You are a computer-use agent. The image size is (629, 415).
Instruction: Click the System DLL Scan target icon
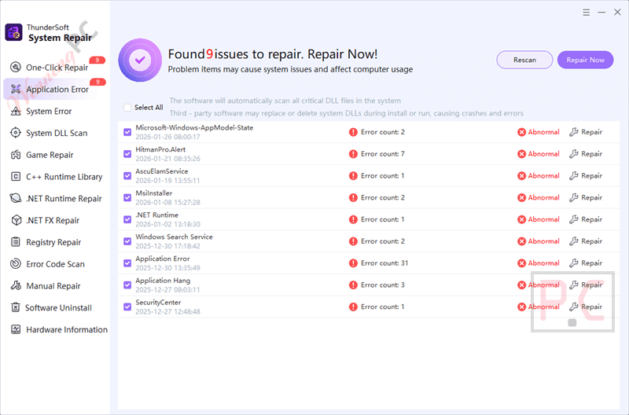click(15, 133)
